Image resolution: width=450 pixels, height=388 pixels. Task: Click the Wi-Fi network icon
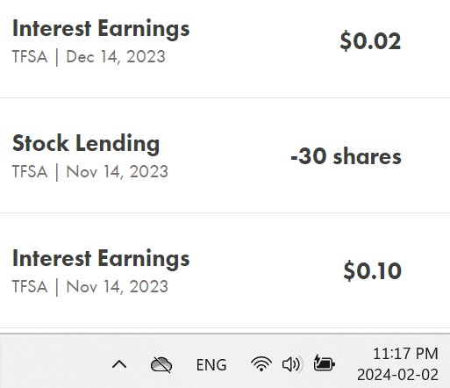261,364
